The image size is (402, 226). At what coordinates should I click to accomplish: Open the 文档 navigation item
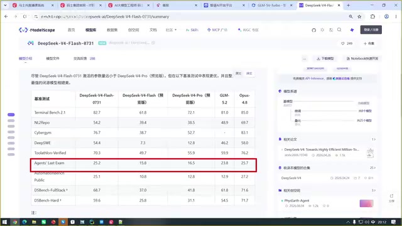coord(153,30)
